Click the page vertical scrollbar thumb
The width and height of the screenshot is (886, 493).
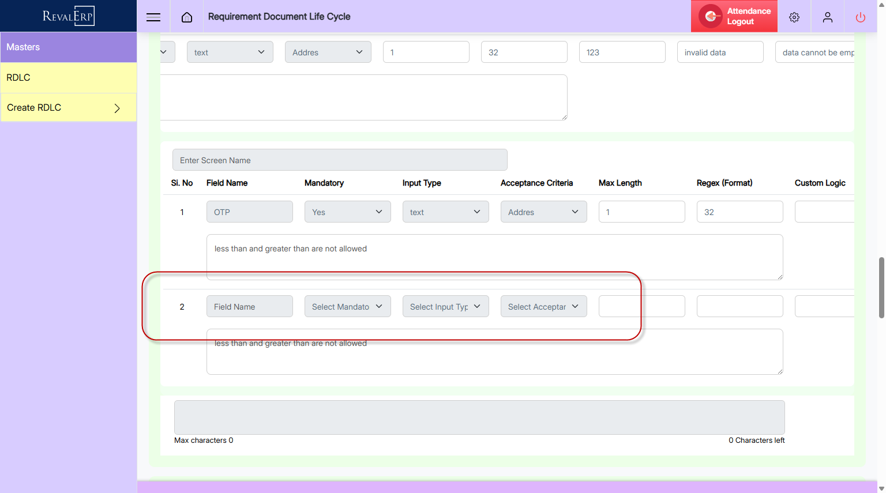coord(881,287)
